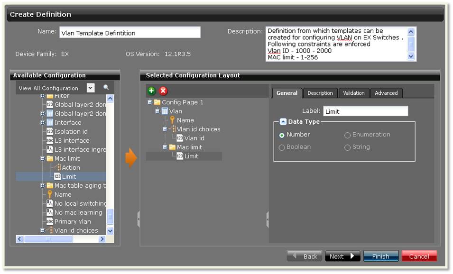Screen dimensions: 453x274
Task: Click the orange arrow to add selected configuration
Action: coord(131,158)
